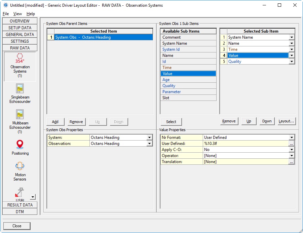Click the Positioning map pin icon

click(20, 145)
